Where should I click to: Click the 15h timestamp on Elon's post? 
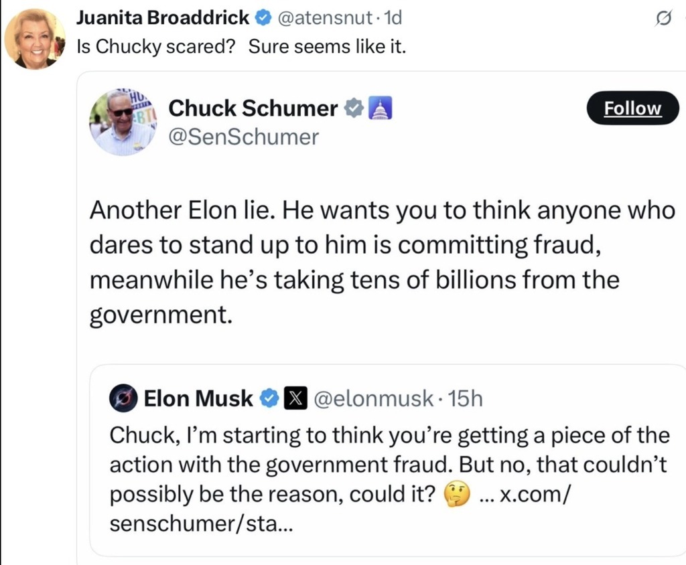pos(465,399)
